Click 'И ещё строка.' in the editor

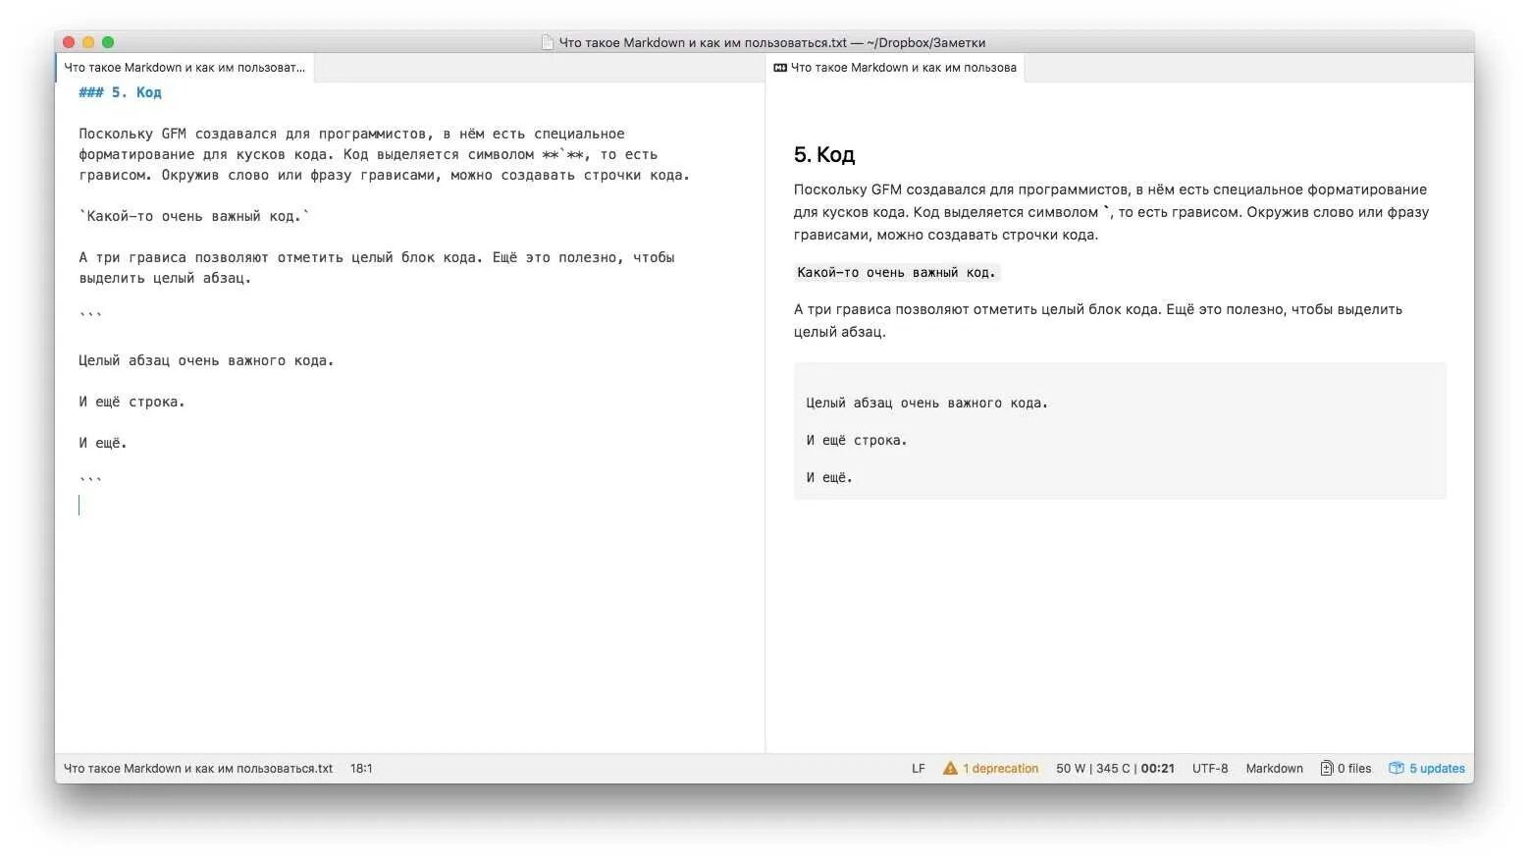(x=132, y=402)
